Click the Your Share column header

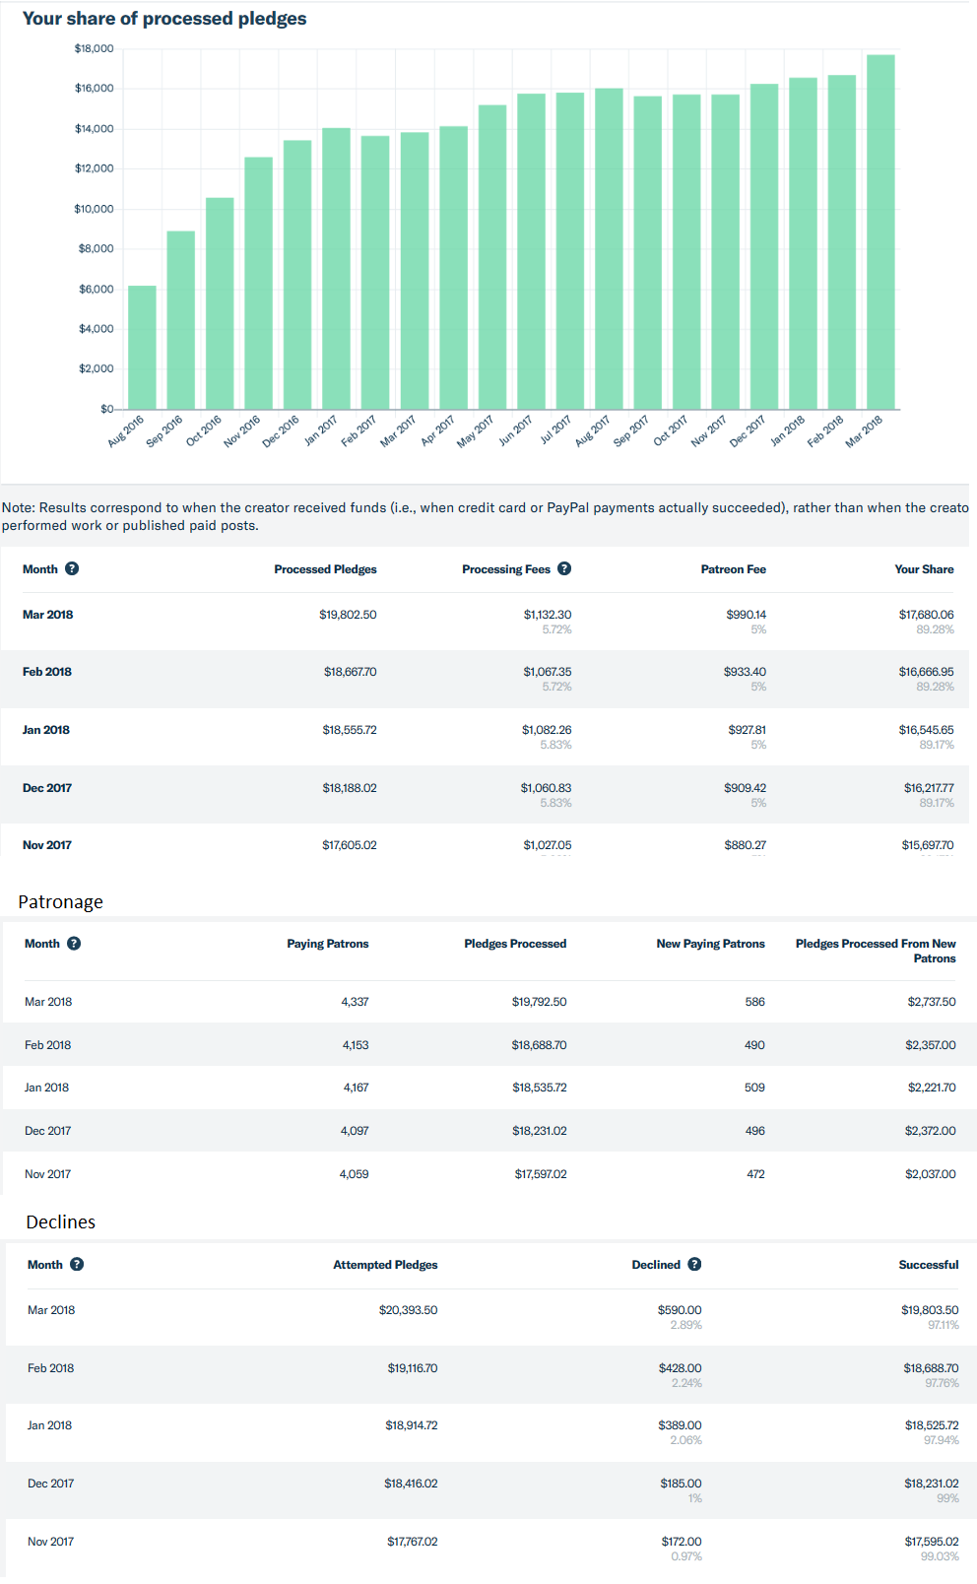coord(924,569)
